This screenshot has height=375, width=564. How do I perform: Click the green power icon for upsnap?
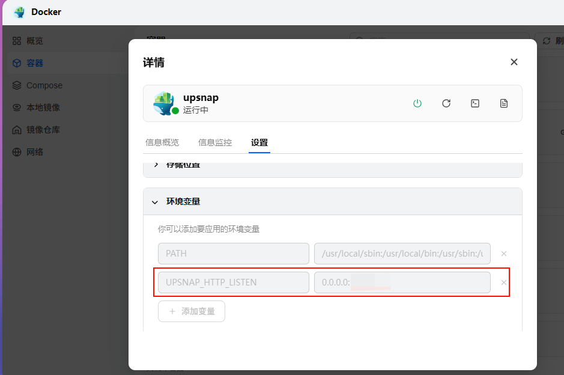click(417, 103)
